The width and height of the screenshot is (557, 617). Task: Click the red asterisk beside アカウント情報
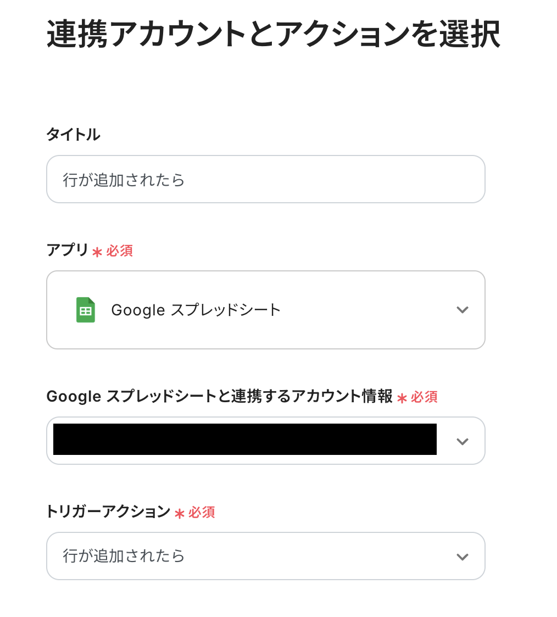(x=402, y=398)
